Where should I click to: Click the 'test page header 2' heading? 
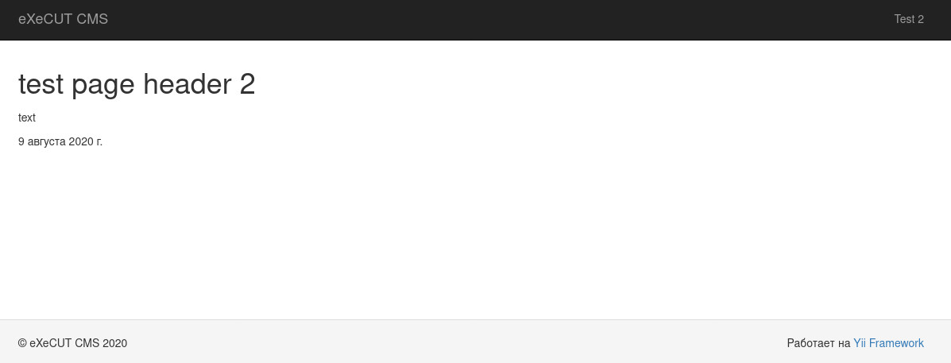coord(137,84)
